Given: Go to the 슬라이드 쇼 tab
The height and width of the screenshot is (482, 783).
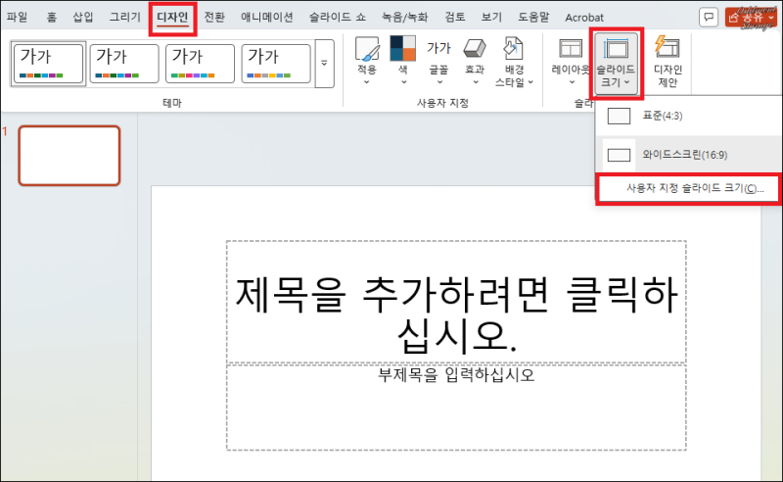Looking at the screenshot, I should [x=337, y=17].
